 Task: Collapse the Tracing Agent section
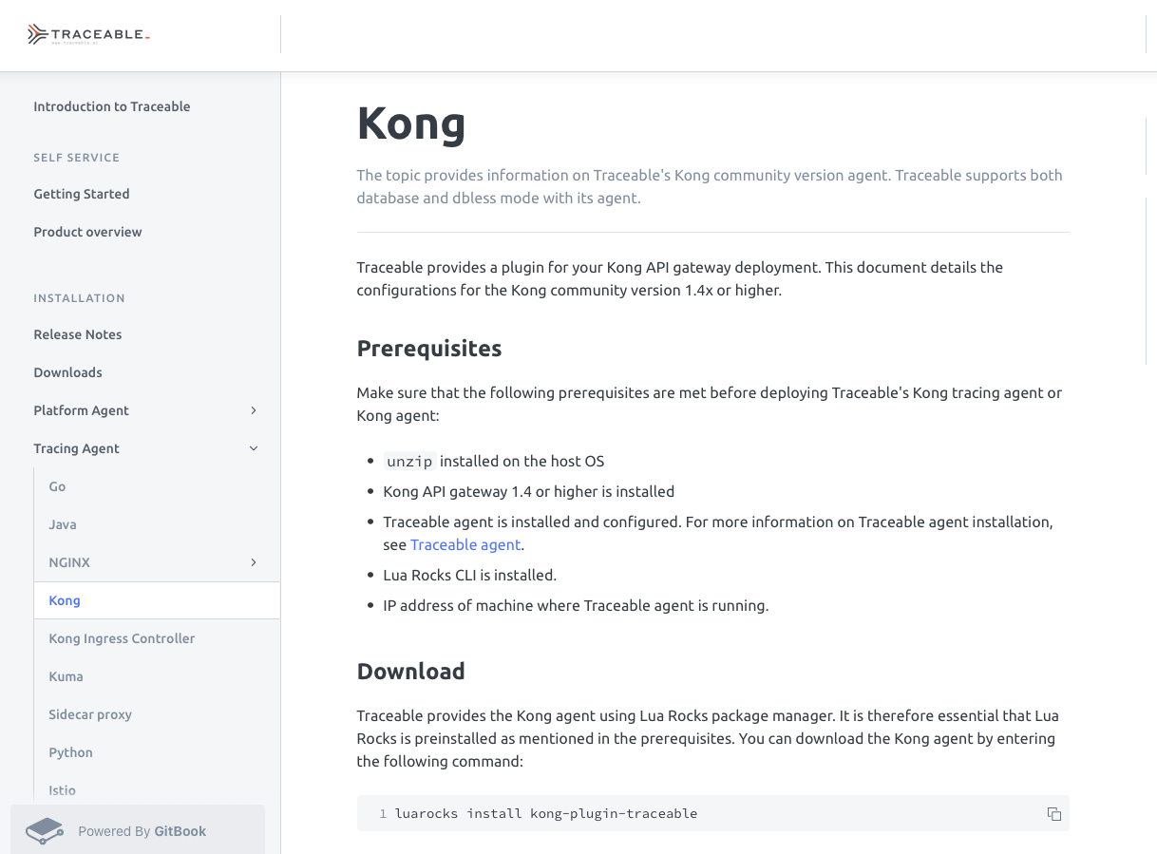[x=254, y=448]
